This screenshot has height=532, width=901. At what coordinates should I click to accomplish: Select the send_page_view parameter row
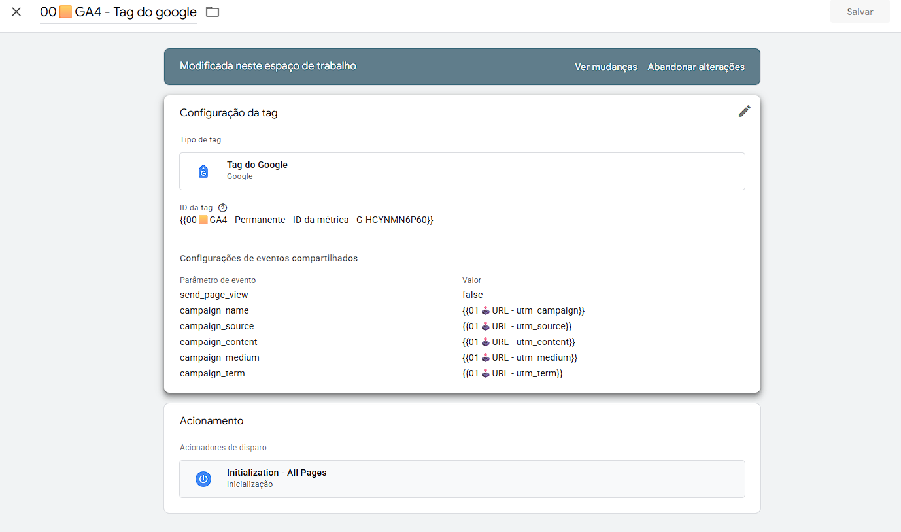coord(214,295)
